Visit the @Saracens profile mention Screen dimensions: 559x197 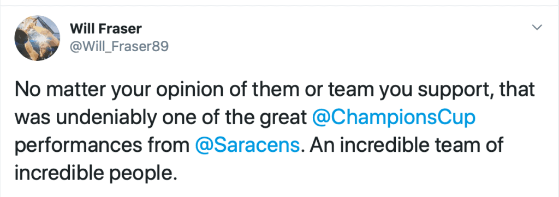tap(248, 146)
